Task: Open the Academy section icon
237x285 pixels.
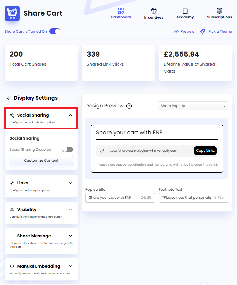Action: click(185, 10)
